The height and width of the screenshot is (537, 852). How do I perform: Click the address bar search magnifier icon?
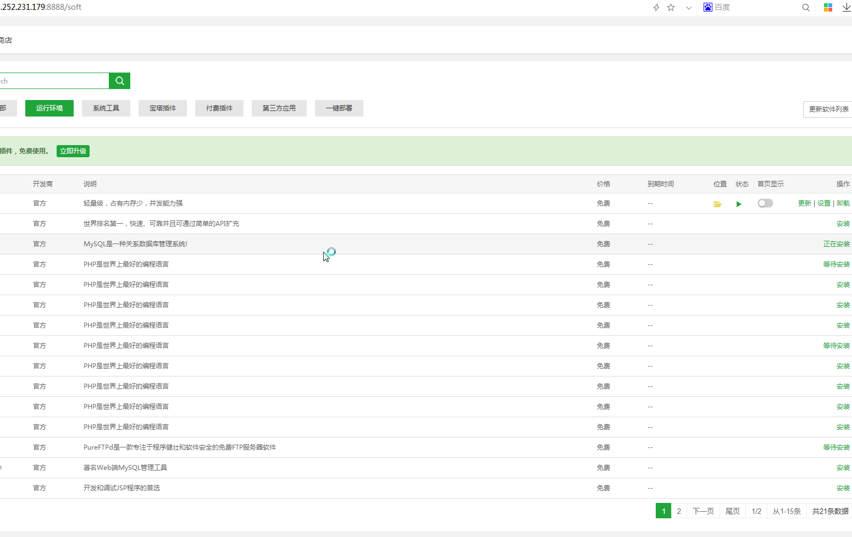[805, 8]
